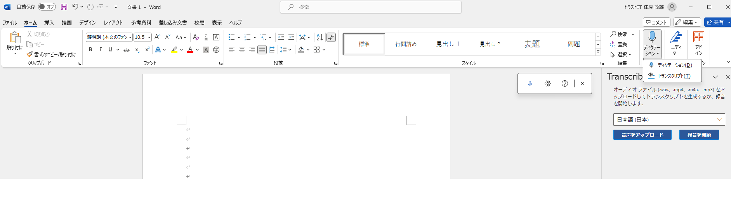Click the microphone icon in dictation toolbar
The image size is (731, 217).
530,83
